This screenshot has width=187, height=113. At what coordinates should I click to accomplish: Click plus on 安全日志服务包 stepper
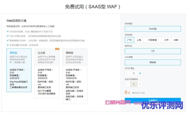(x=140, y=84)
